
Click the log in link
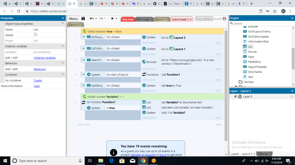[x=163, y=155]
